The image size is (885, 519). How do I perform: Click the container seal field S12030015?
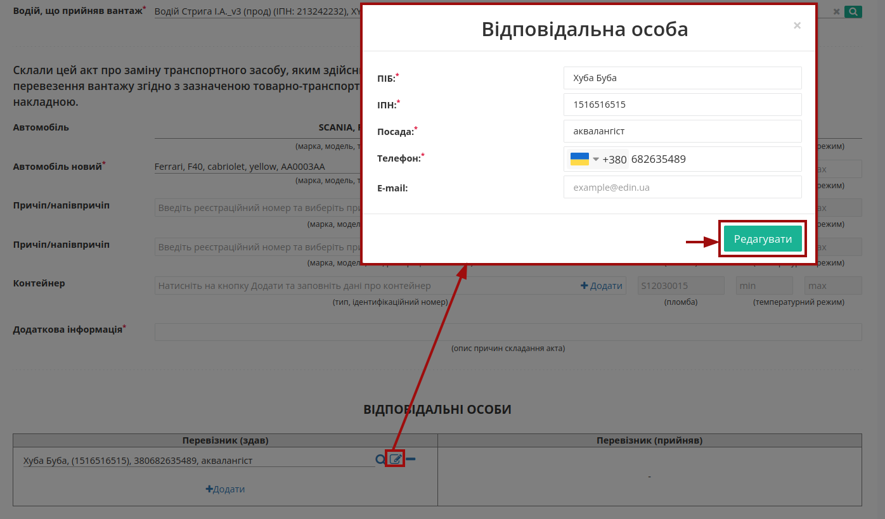pyautogui.click(x=681, y=286)
